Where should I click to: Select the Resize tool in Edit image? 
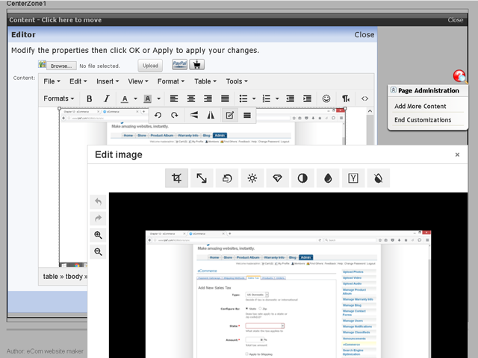(202, 178)
